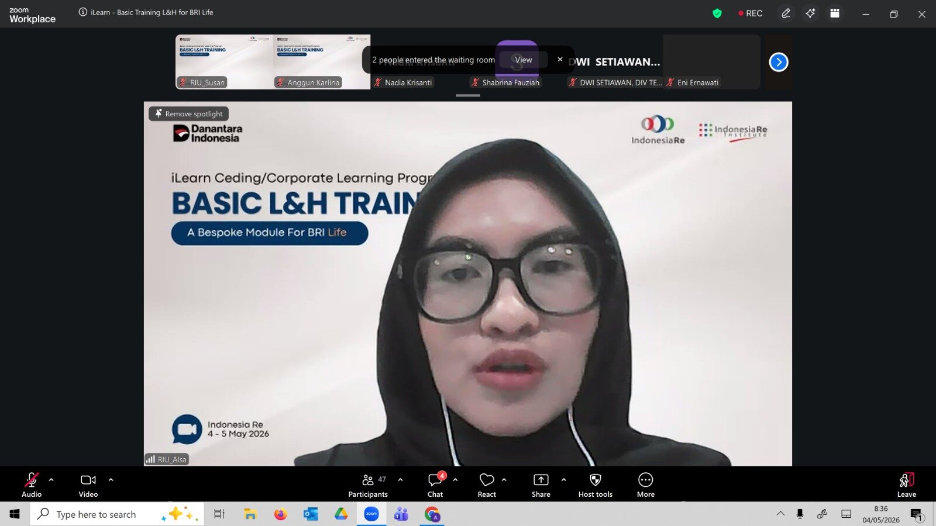
Task: Click the REC recording indicator
Action: click(751, 13)
